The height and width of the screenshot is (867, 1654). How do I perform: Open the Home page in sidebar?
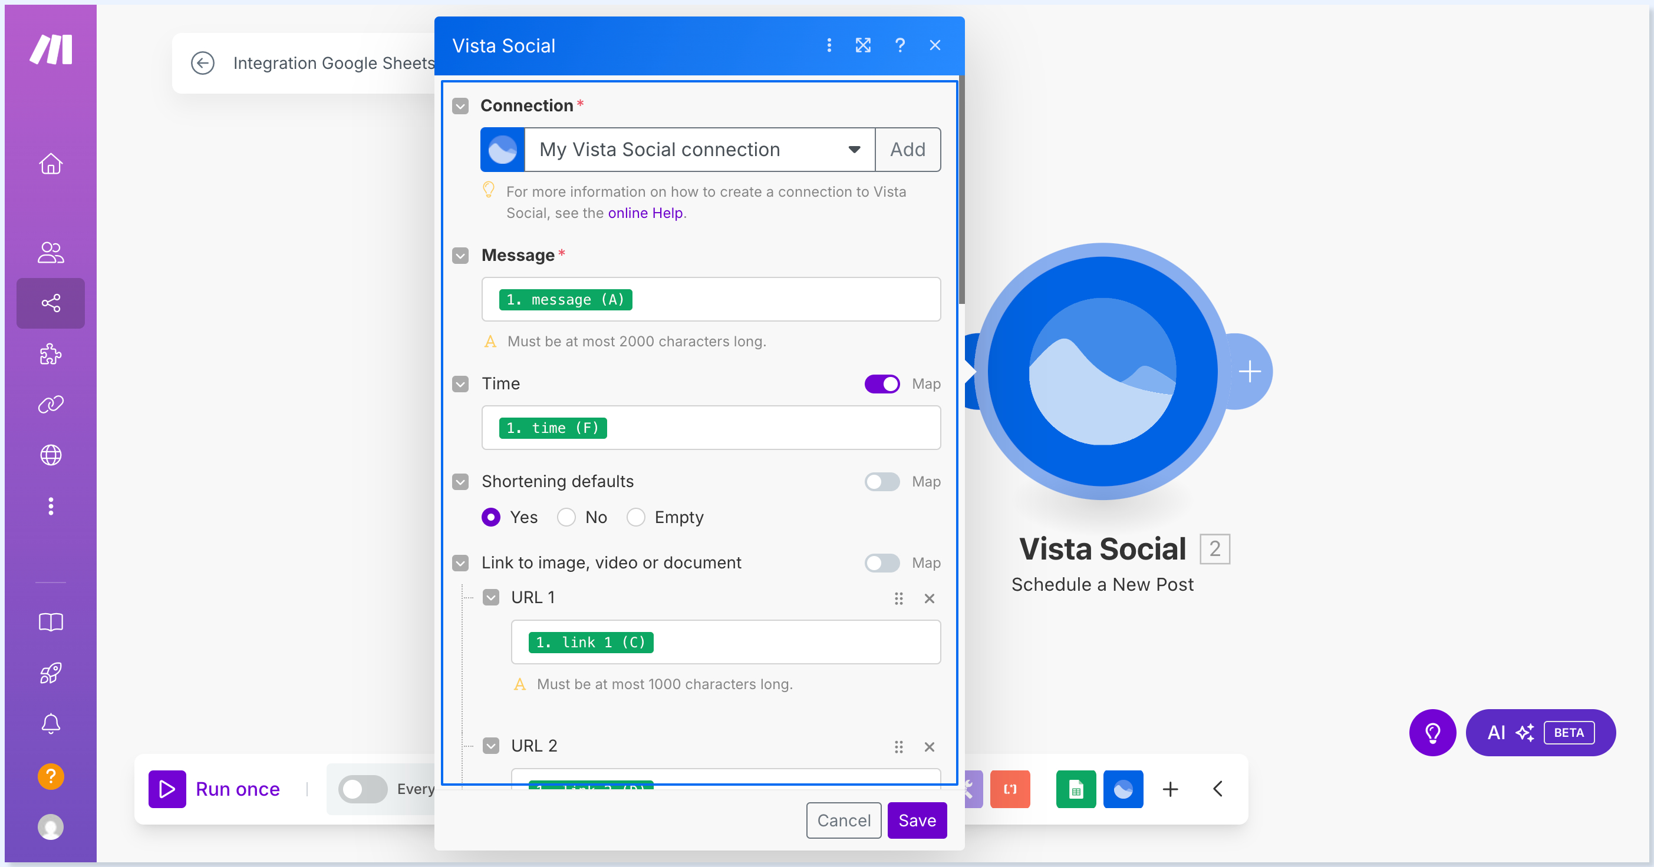pos(51,164)
